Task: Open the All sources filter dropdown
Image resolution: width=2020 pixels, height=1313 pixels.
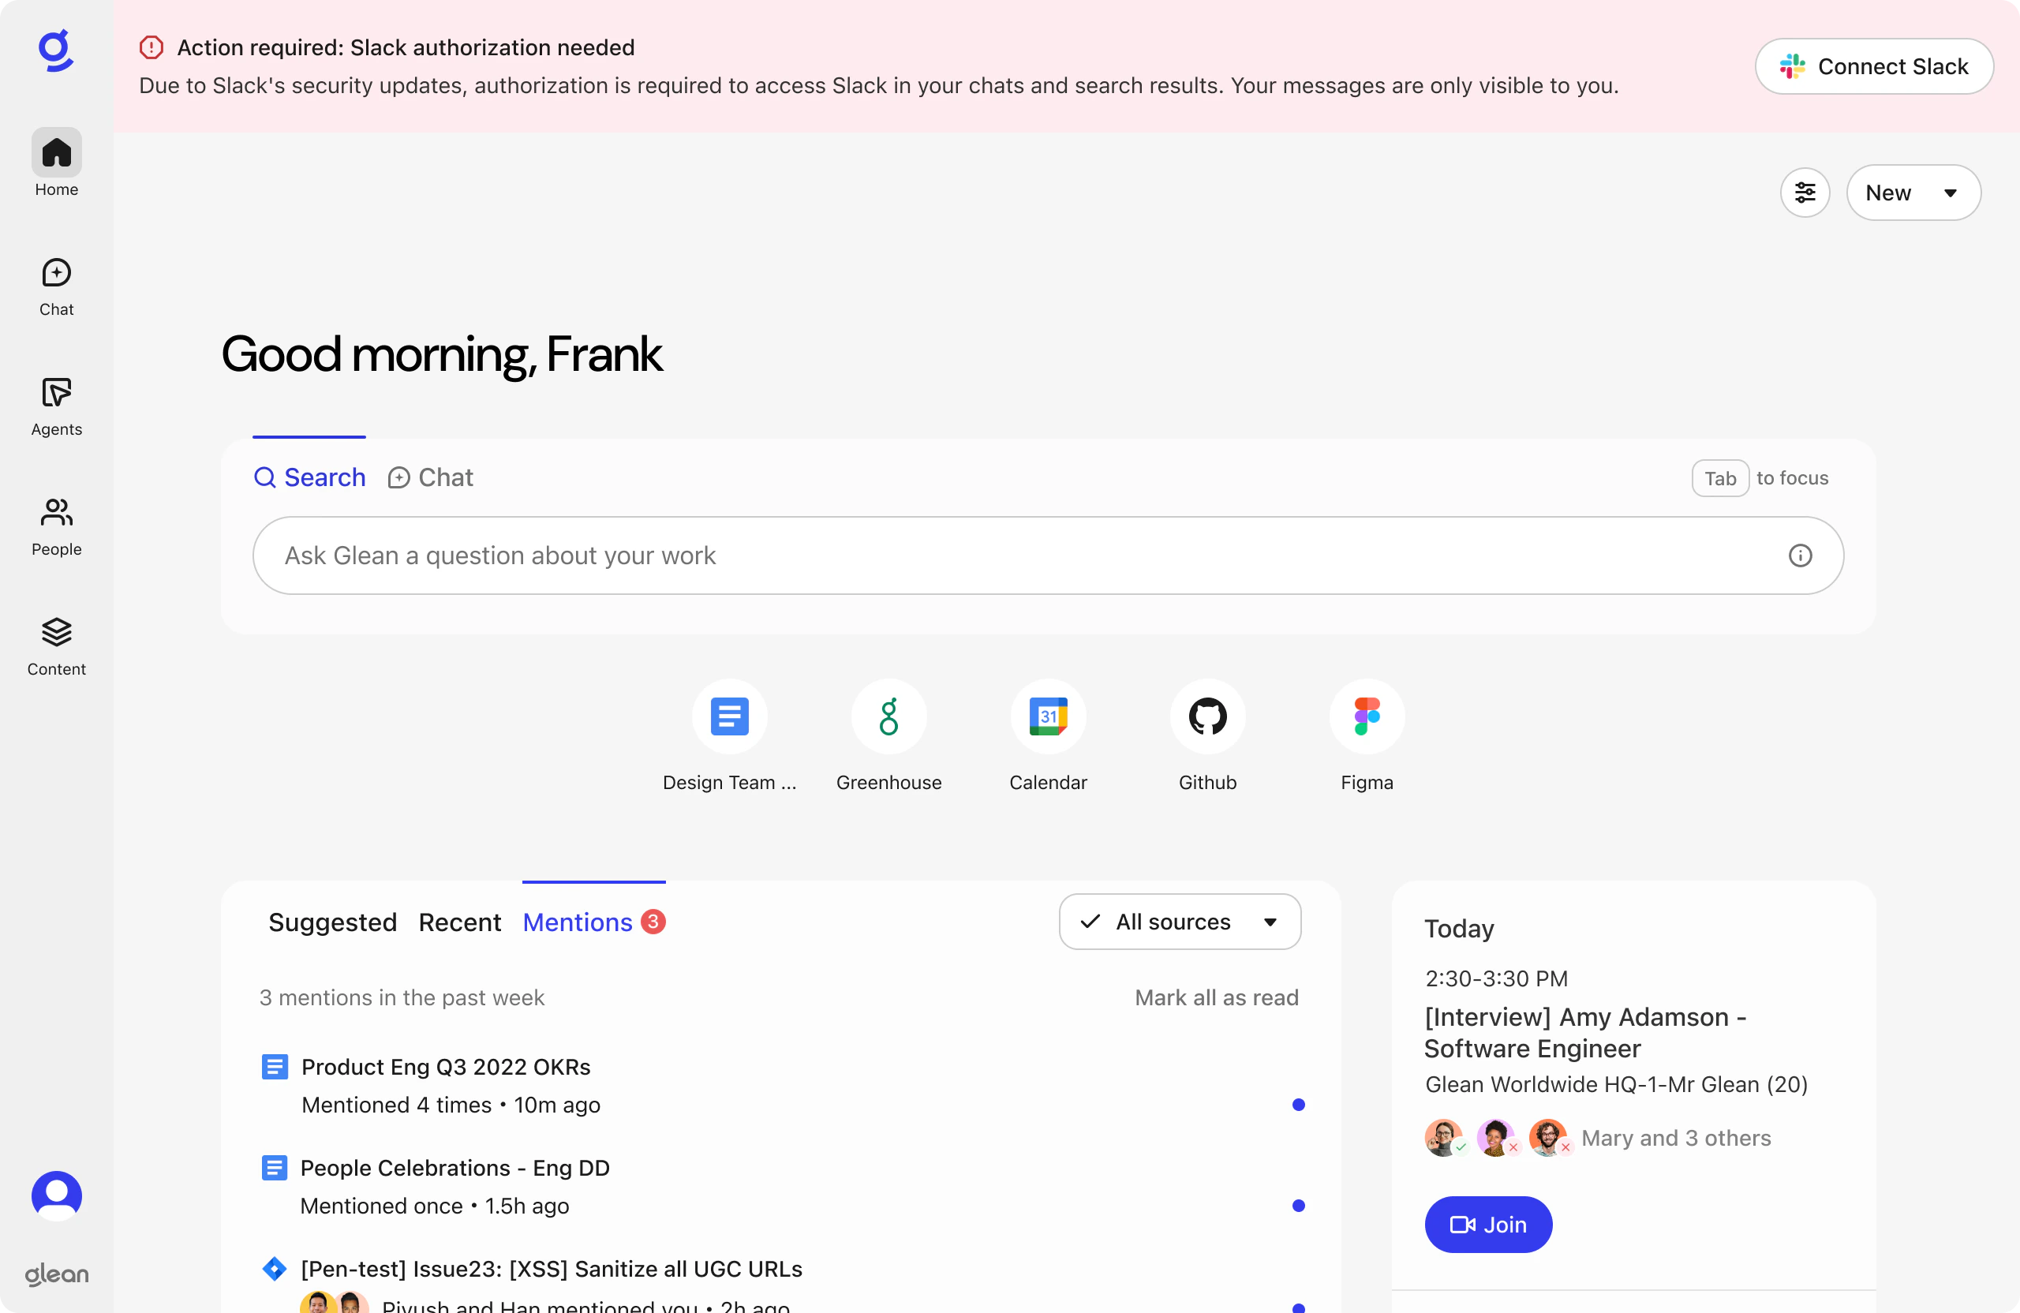Action: coord(1178,922)
